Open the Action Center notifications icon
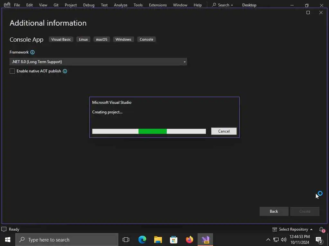Screen dimensions: 329x246 (319, 240)
